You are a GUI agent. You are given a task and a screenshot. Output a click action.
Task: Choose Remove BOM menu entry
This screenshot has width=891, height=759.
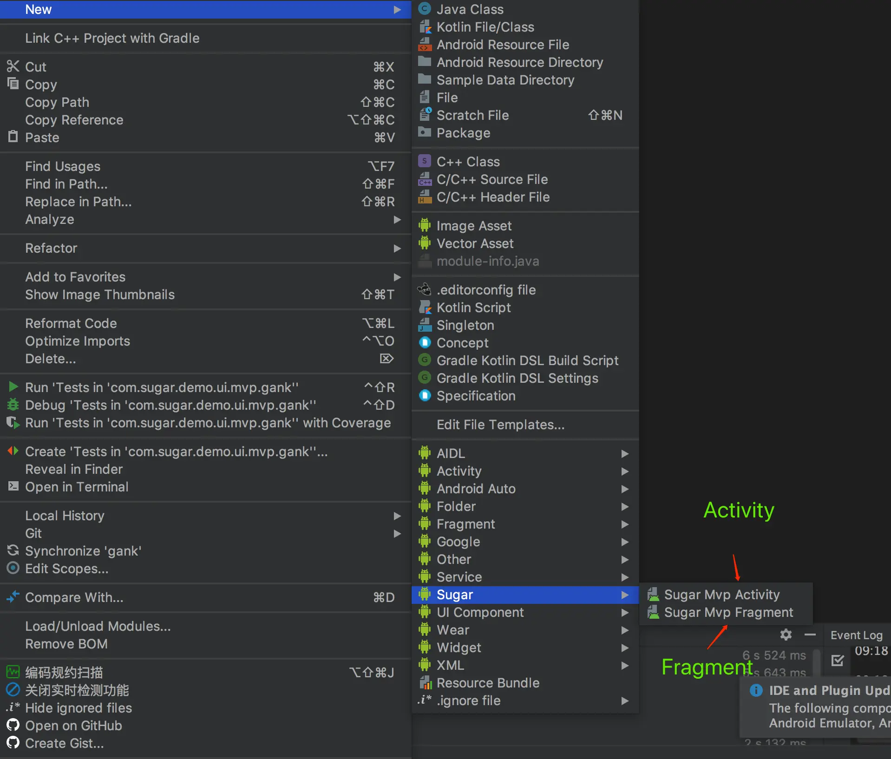click(x=205, y=644)
